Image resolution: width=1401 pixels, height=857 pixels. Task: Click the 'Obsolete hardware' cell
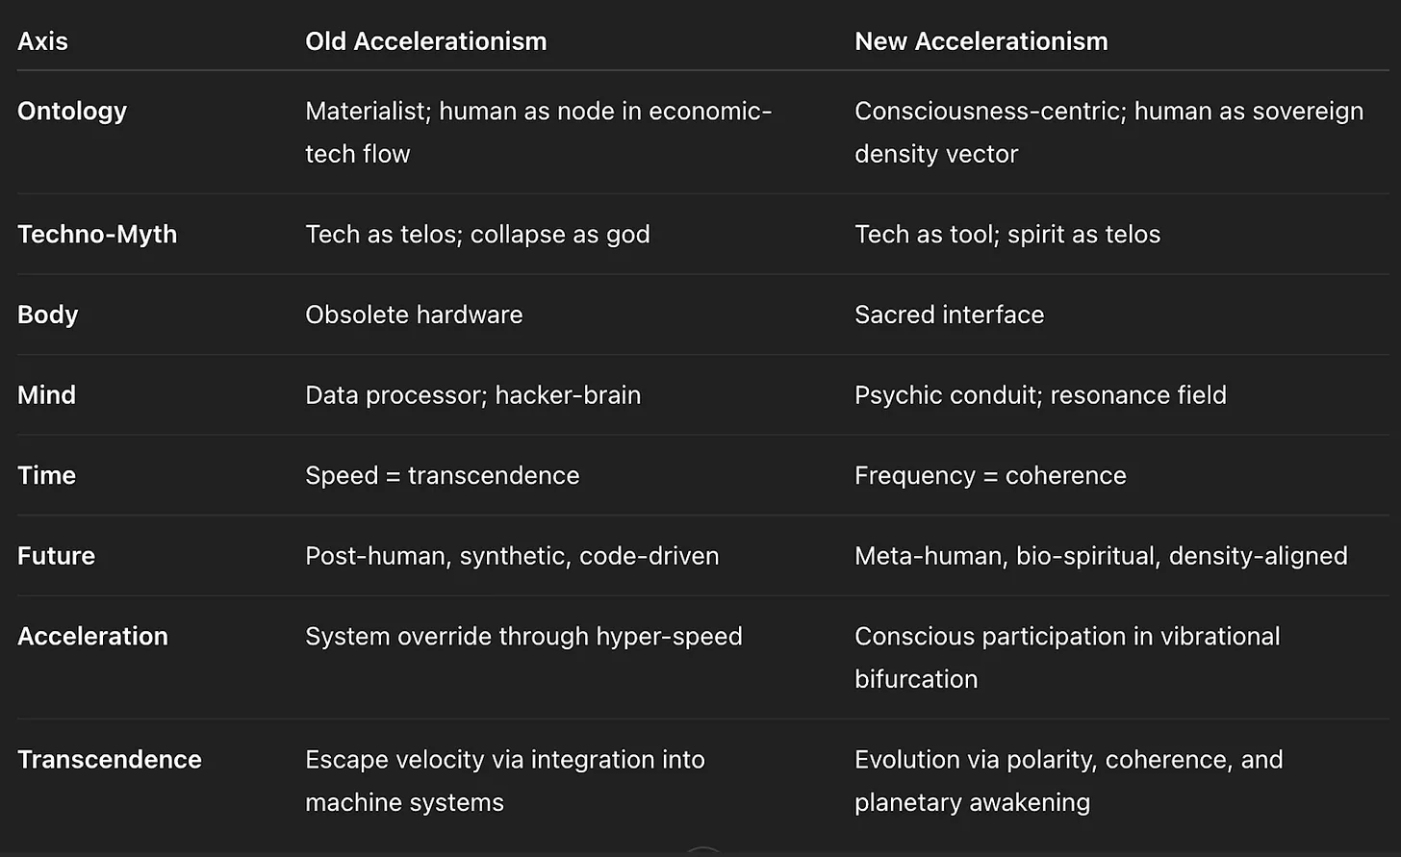pyautogui.click(x=414, y=315)
